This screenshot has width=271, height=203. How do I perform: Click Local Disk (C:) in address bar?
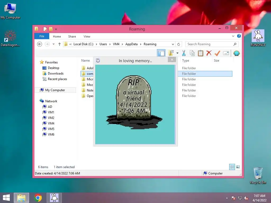tap(83, 44)
